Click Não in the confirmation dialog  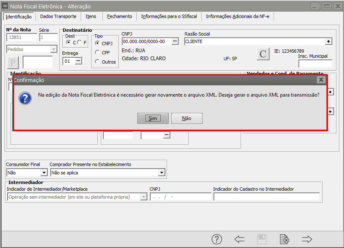[187, 118]
